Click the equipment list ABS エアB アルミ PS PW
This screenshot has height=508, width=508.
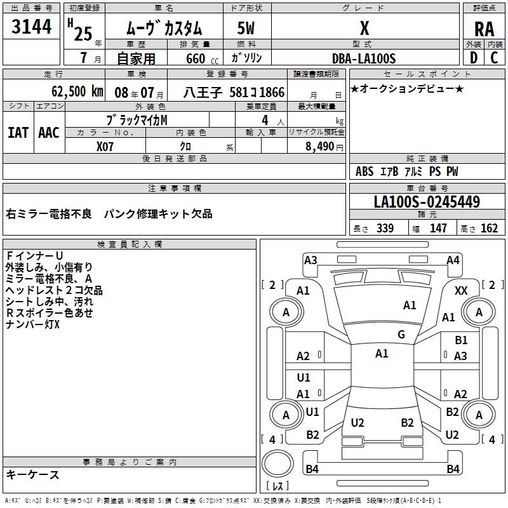406,171
